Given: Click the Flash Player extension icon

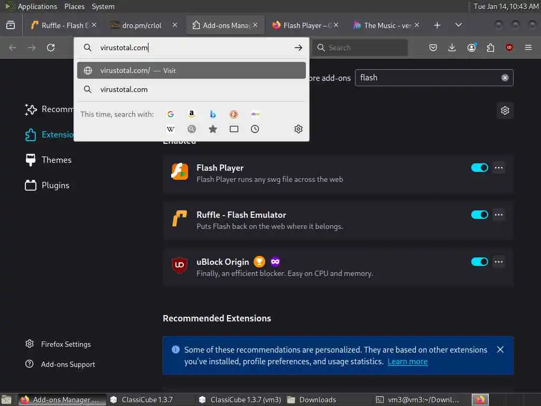Looking at the screenshot, I should [x=180, y=172].
